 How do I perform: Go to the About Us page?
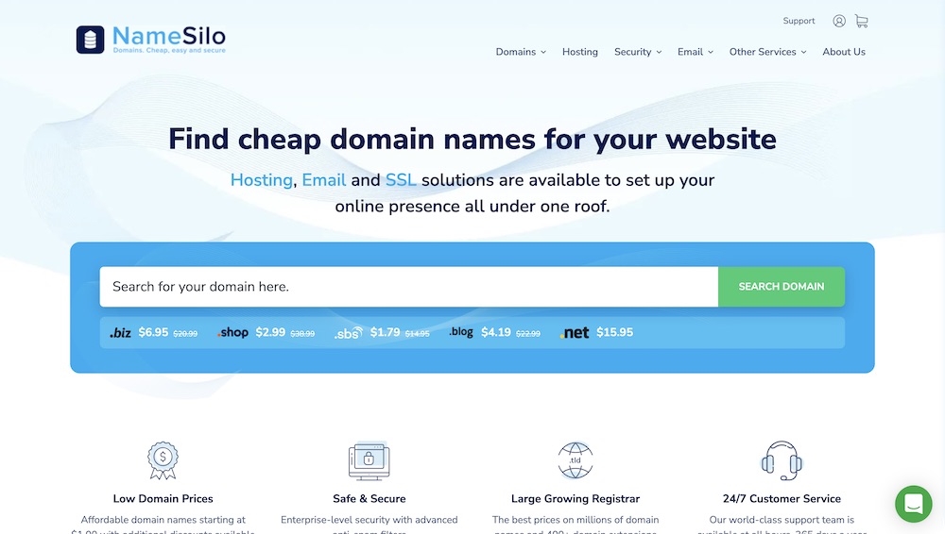pyautogui.click(x=844, y=52)
